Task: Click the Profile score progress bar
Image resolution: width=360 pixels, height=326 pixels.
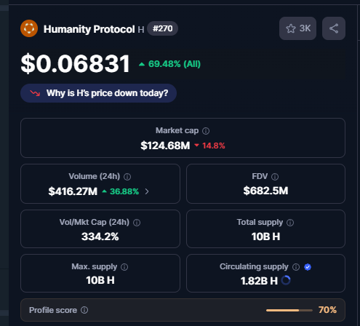Action: click(x=289, y=310)
